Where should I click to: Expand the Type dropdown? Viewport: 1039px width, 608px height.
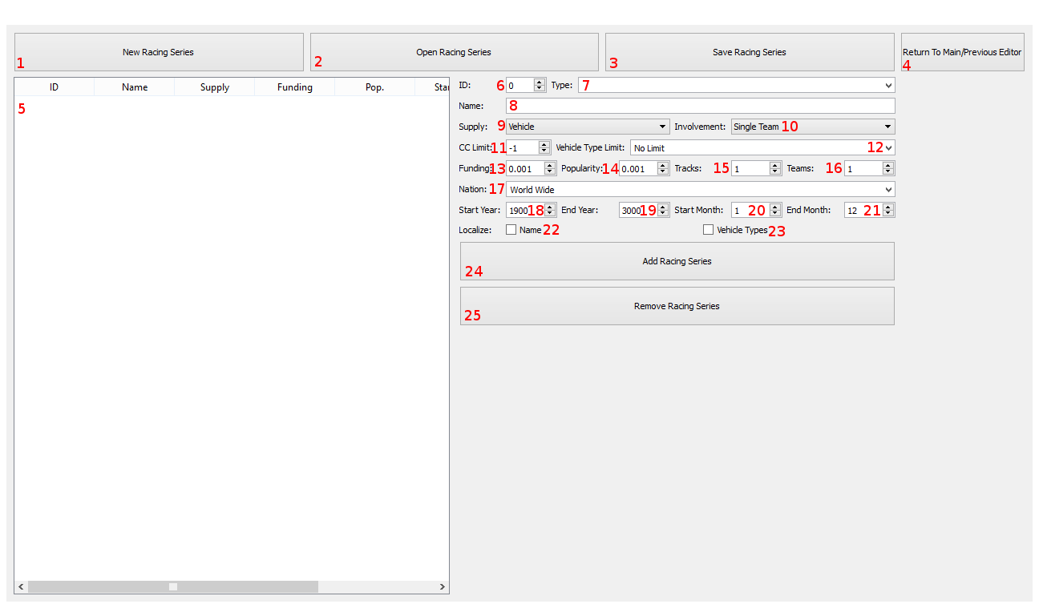click(736, 85)
